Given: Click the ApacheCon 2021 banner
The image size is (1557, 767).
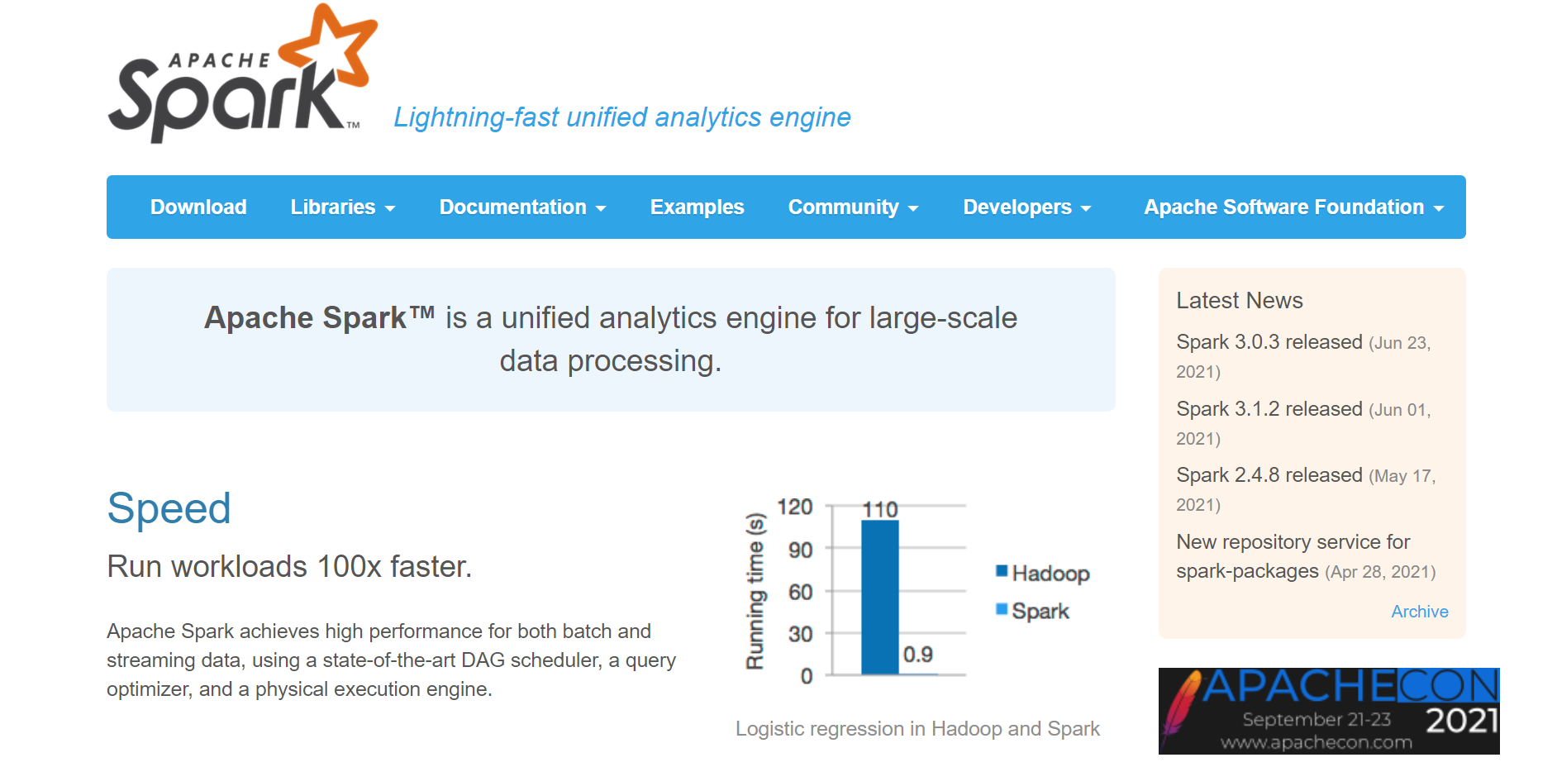Looking at the screenshot, I should (x=1329, y=711).
